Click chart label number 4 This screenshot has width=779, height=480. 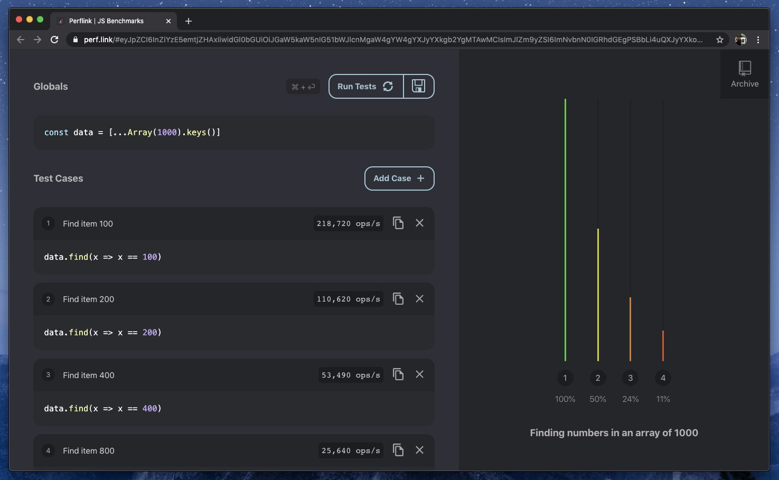[663, 378]
